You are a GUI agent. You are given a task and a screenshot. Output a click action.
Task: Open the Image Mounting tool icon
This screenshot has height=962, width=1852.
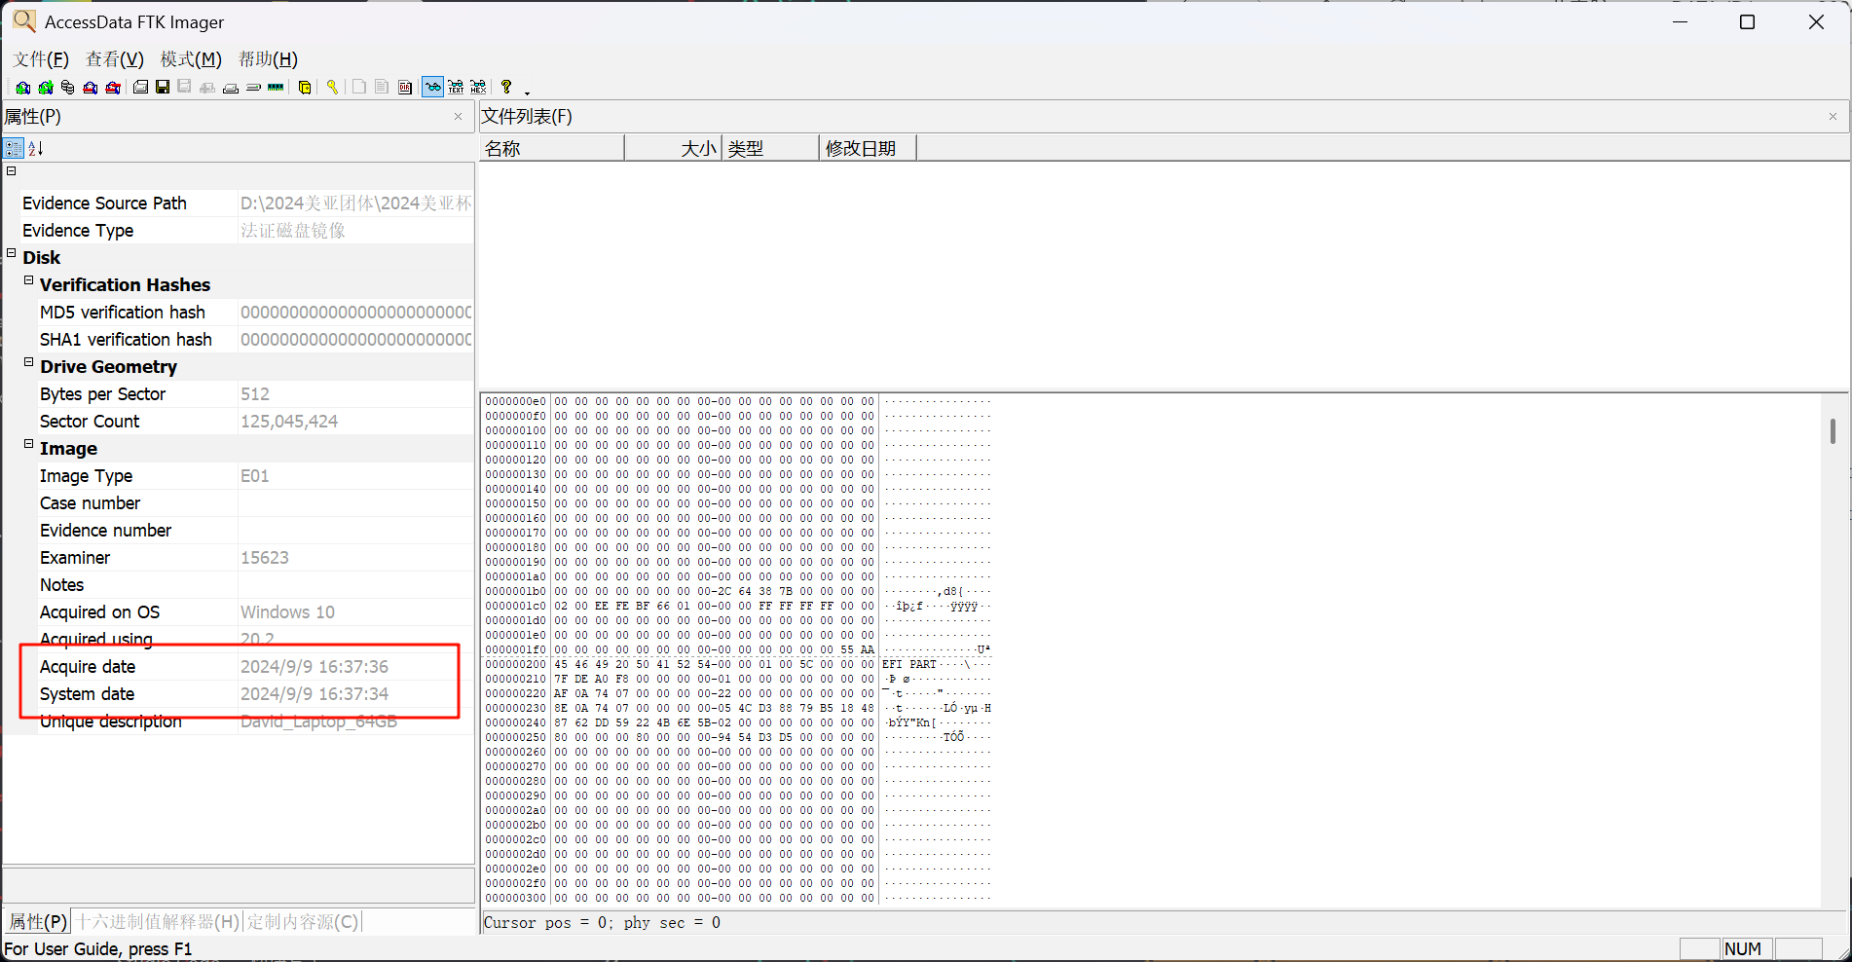[x=67, y=87]
